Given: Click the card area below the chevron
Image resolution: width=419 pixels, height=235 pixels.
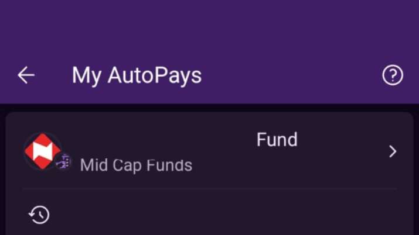Looking at the screenshot, I should click(393, 175).
